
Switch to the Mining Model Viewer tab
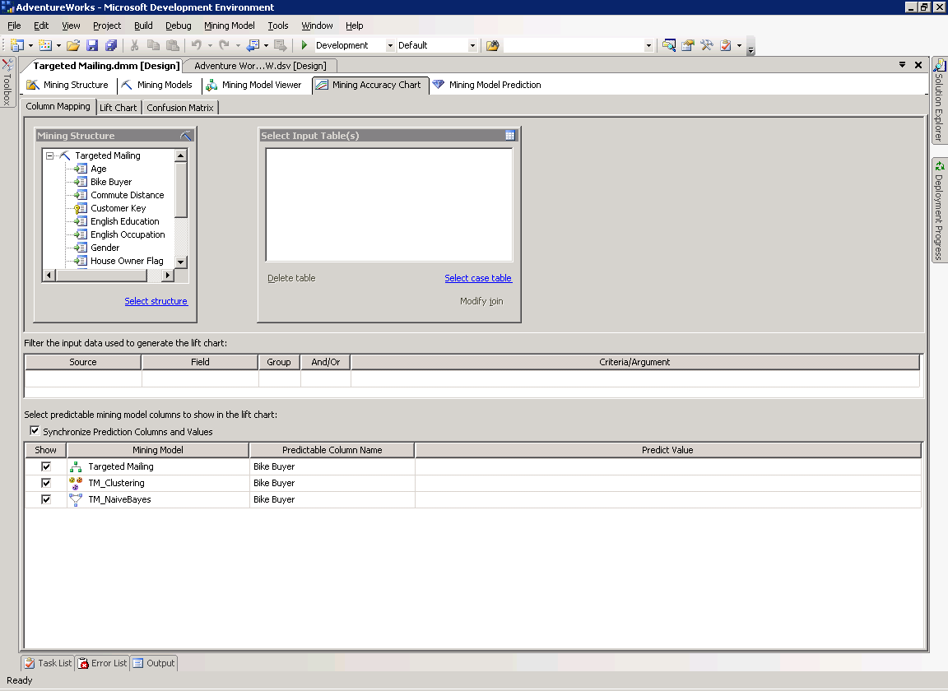coord(254,85)
